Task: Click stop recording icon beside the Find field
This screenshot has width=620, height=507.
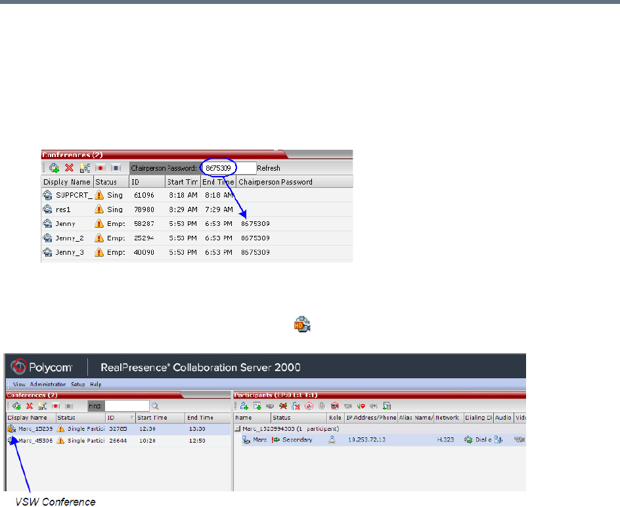Action: pos(69,406)
